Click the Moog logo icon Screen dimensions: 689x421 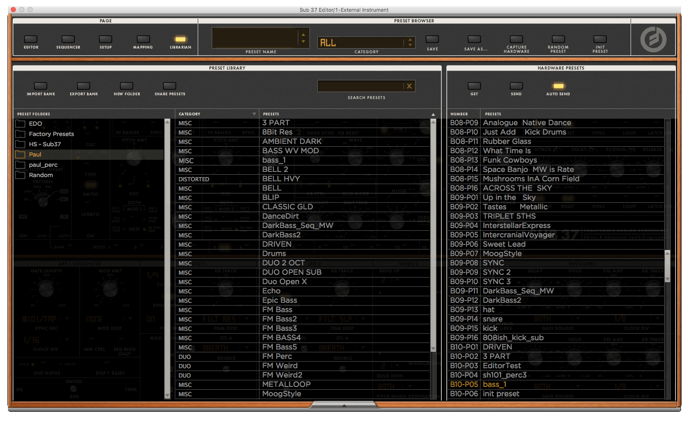coord(653,39)
